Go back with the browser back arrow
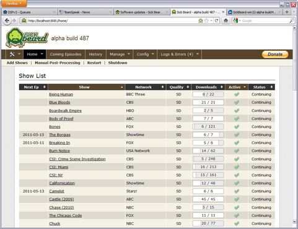 coord(7,20)
